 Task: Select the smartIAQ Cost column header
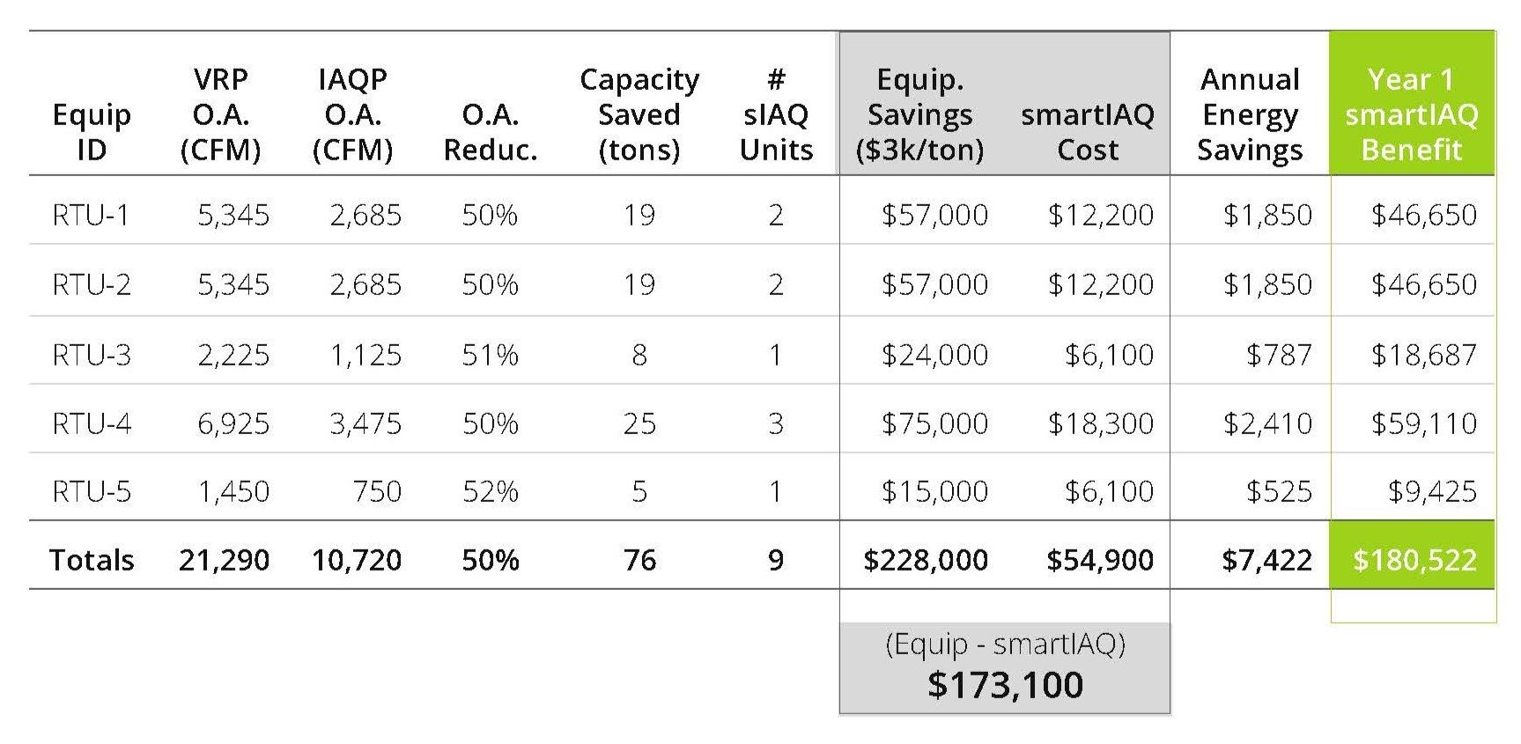pyautogui.click(x=1088, y=132)
